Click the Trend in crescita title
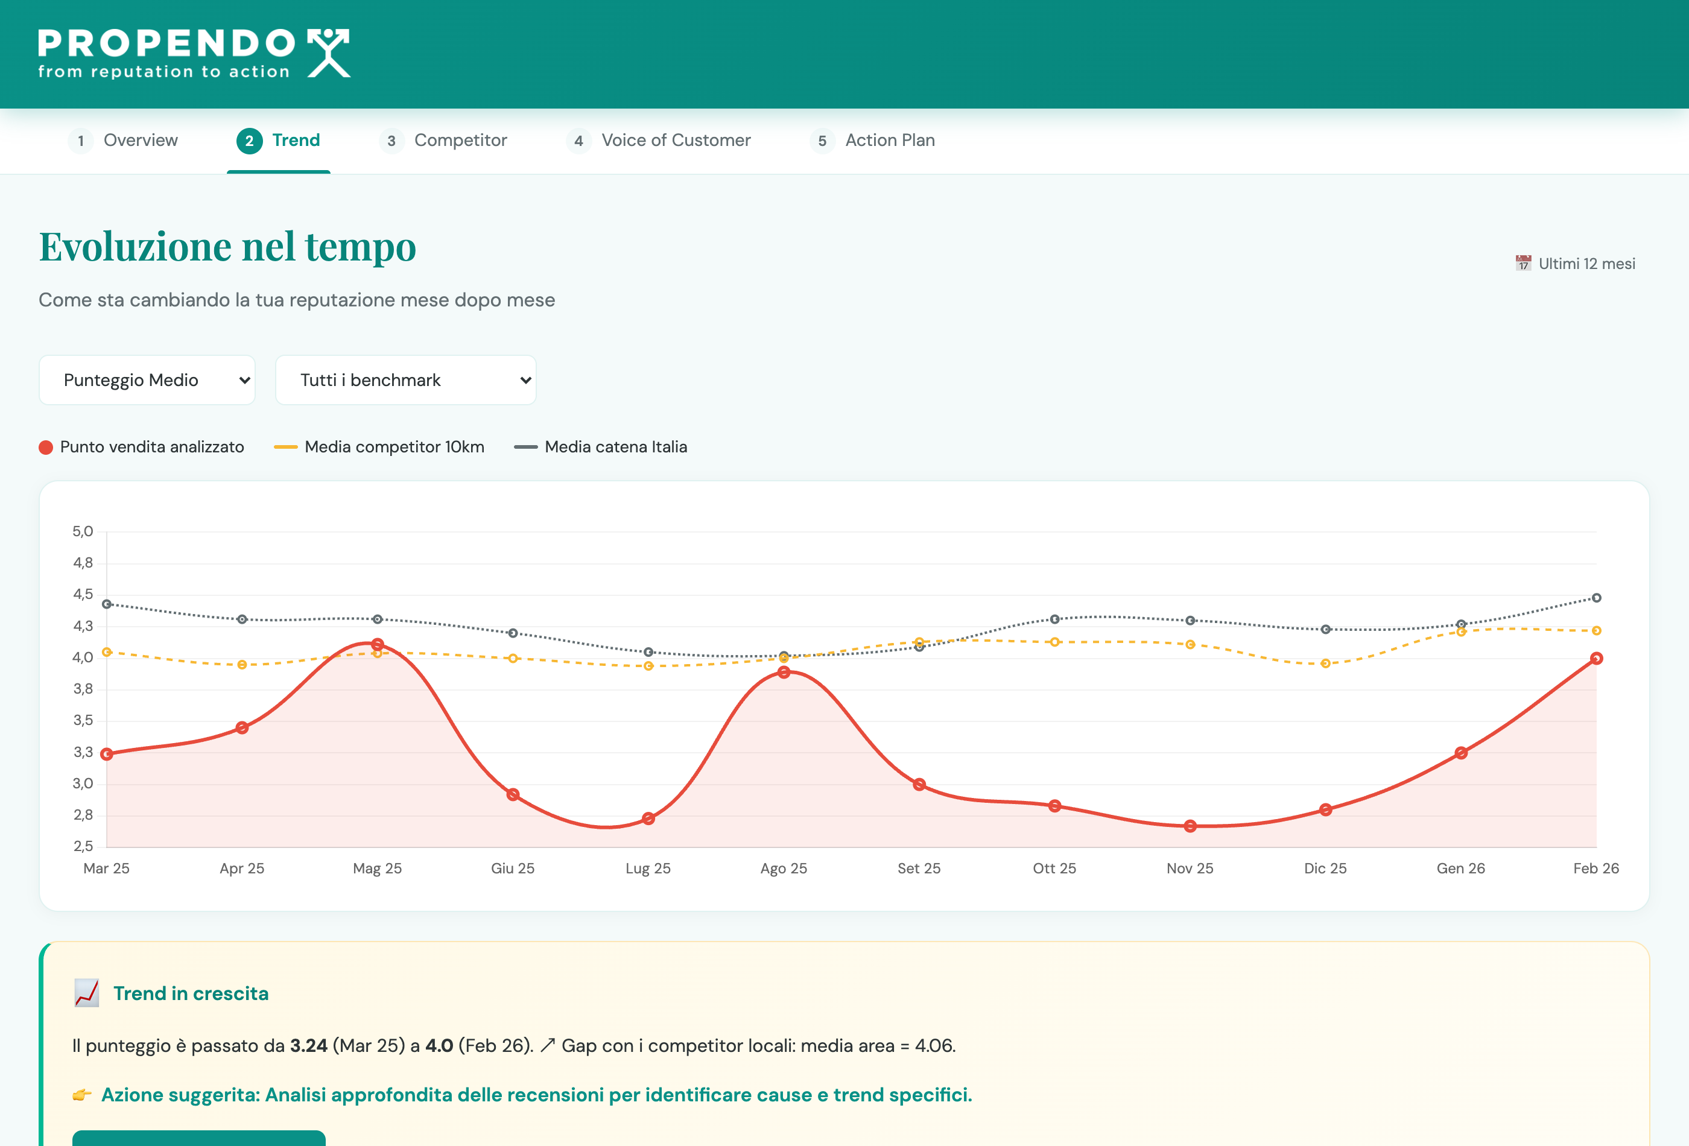 pyautogui.click(x=191, y=993)
